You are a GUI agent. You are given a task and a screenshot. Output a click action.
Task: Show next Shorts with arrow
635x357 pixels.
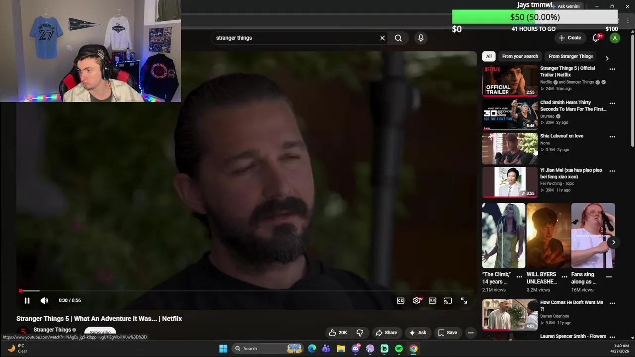tap(613, 242)
